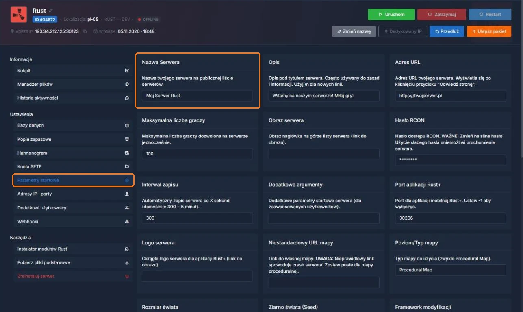Screen dimensions: 523x312
Task: Focus the Nazwa Serwera input field
Action: click(197, 96)
